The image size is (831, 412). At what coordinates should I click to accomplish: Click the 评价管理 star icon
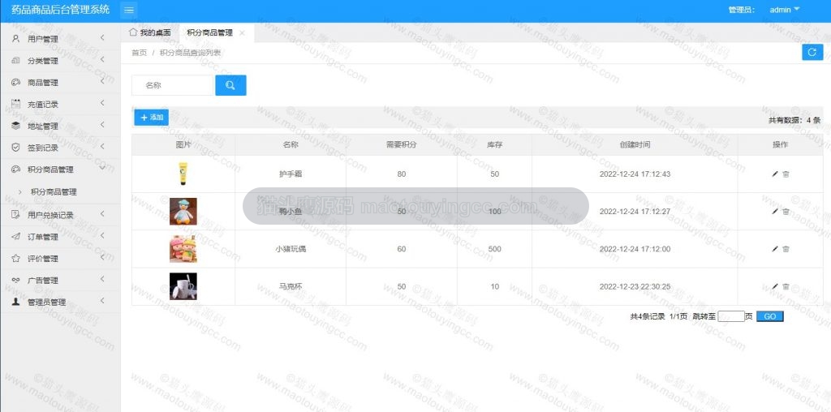(16, 258)
